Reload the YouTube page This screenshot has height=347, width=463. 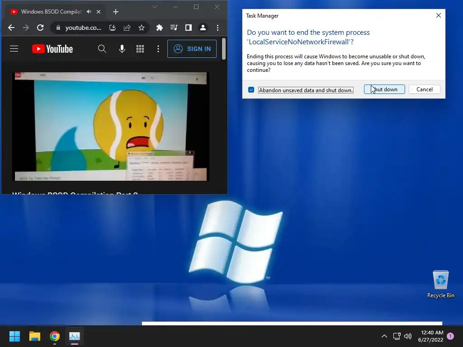[x=40, y=28]
